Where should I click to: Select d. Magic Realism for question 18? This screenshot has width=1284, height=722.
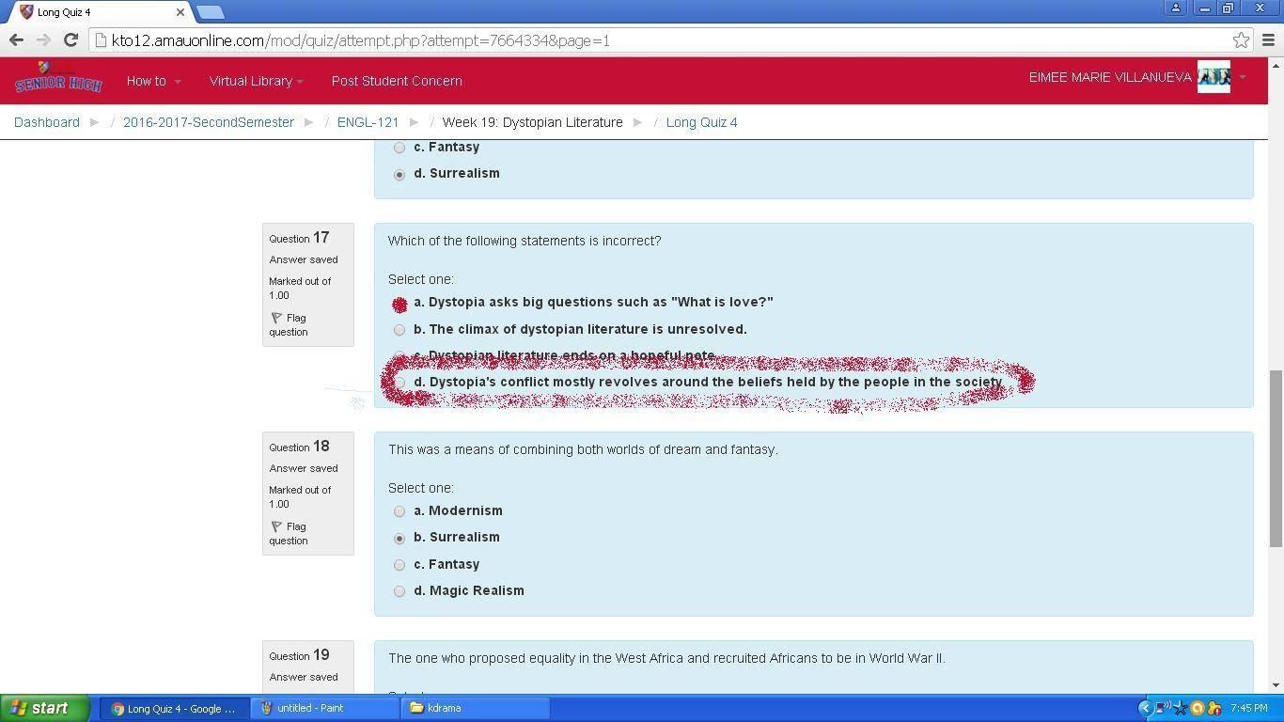(x=399, y=591)
